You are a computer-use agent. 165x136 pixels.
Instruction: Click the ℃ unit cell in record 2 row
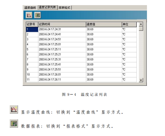click(x=129, y=34)
